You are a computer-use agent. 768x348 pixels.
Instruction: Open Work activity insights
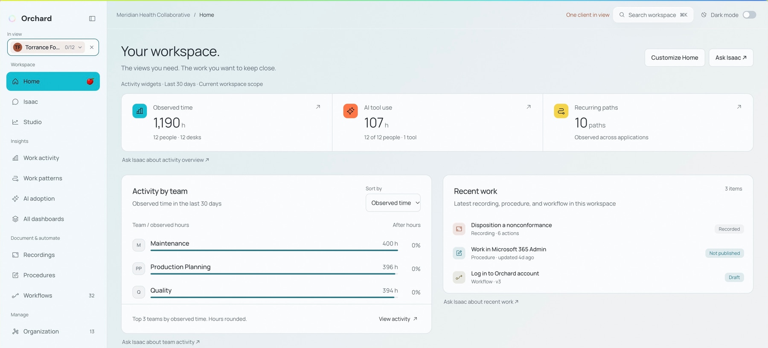[53, 158]
